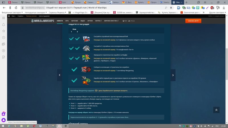The height and width of the screenshot is (128, 228).
Task: Switch to the 2 - Входящие mail tab
Action: (x=127, y=2)
